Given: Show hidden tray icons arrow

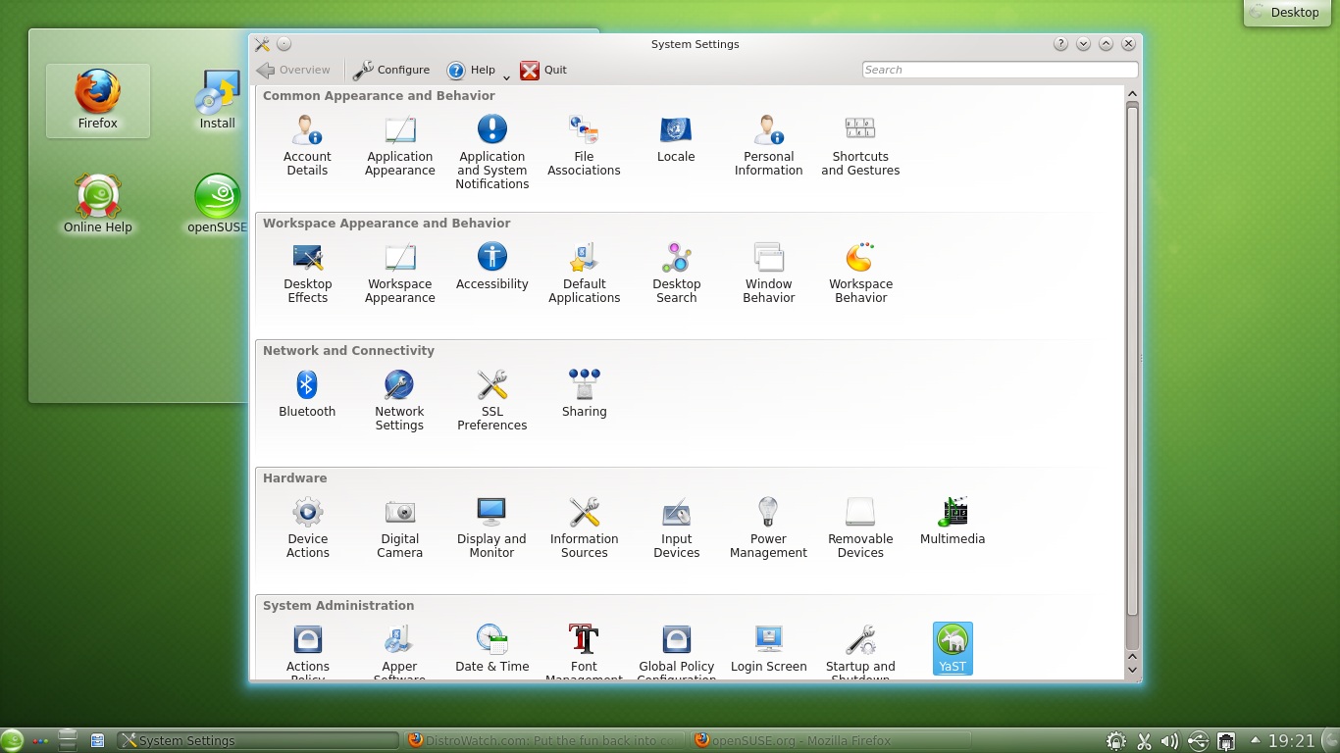Looking at the screenshot, I should point(1254,740).
